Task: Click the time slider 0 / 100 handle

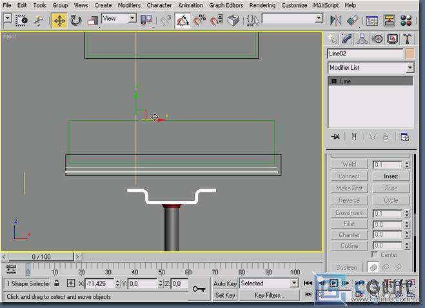Action: coord(41,257)
